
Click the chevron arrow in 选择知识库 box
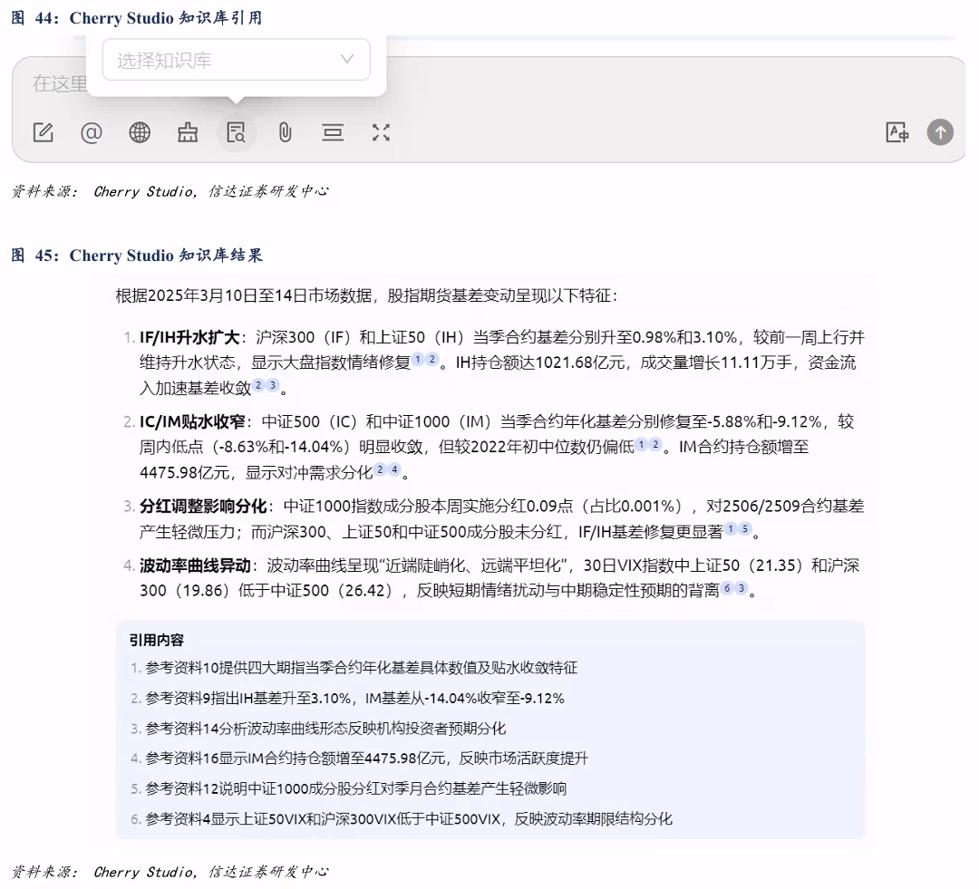[346, 60]
